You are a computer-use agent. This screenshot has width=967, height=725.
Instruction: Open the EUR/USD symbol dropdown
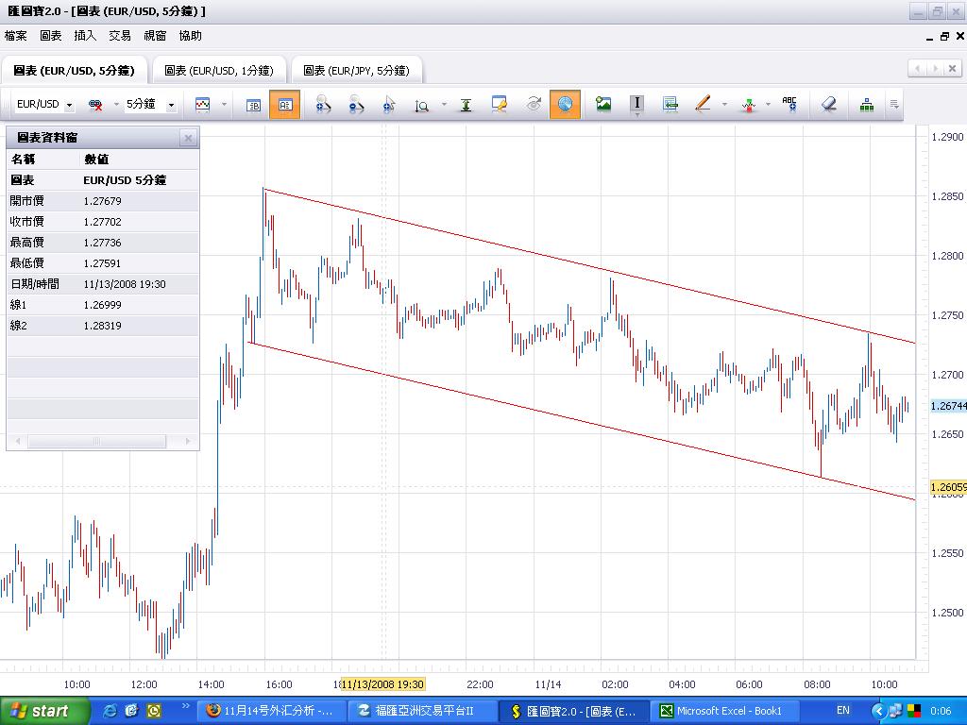tap(69, 106)
